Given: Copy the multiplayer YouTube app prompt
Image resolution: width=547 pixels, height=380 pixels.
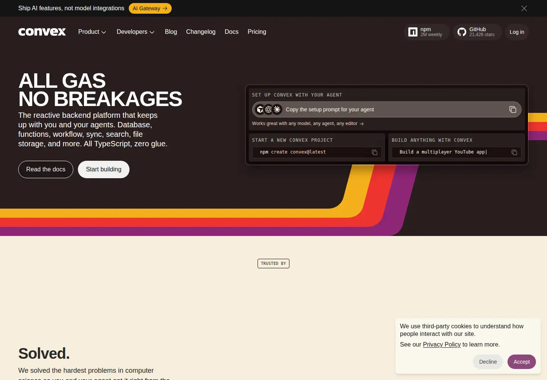Looking at the screenshot, I should [514, 152].
